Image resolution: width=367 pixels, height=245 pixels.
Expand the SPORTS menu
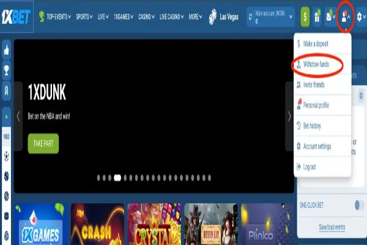pos(84,17)
